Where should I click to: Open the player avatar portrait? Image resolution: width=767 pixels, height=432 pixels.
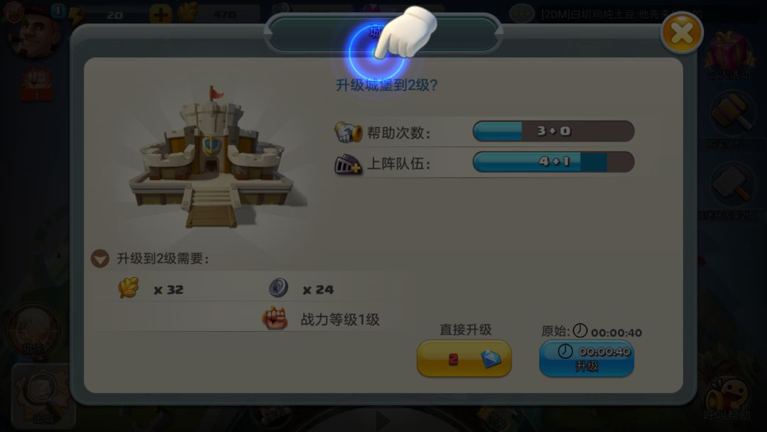(x=33, y=34)
